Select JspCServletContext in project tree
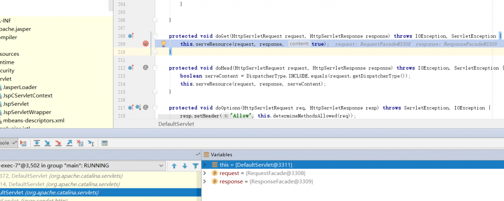The height and width of the screenshot is (201, 504). [x=27, y=95]
